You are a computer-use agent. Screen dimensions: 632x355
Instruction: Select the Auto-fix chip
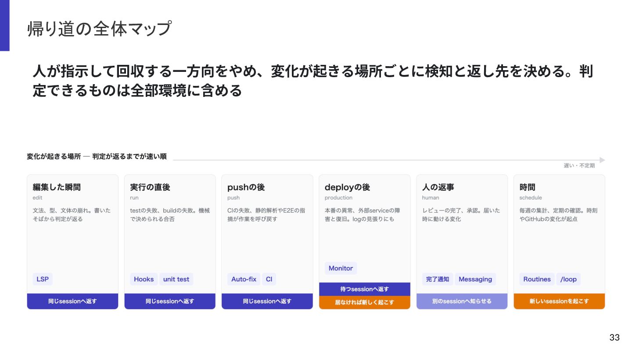click(244, 279)
